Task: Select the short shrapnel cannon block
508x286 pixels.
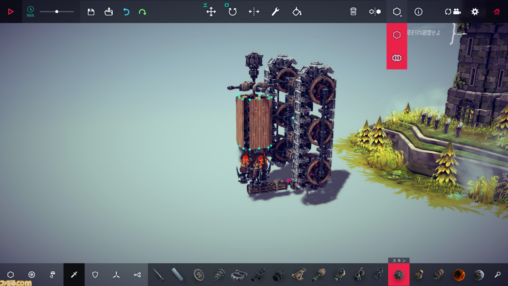Action: click(279, 274)
